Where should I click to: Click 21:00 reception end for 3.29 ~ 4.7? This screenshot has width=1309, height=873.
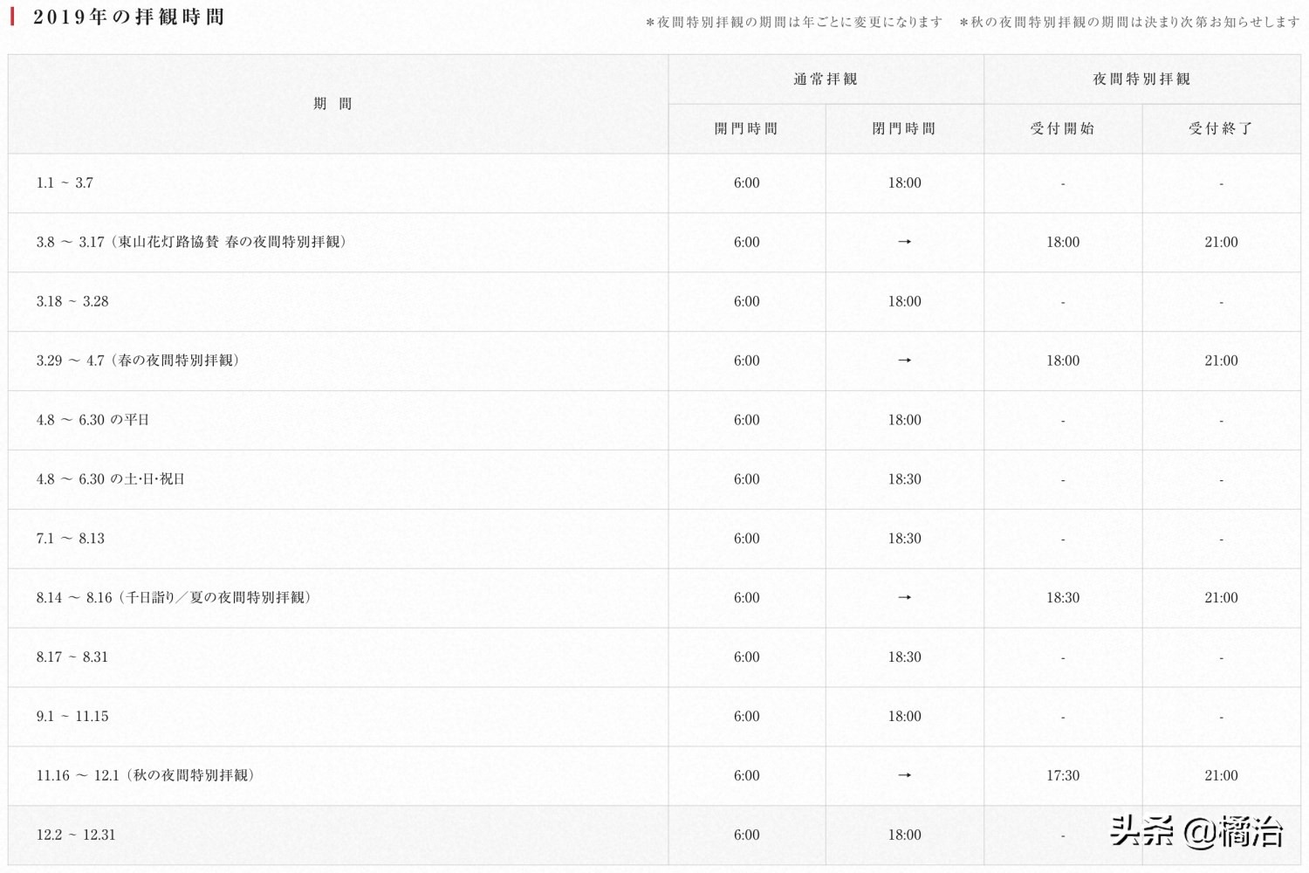1221,361
